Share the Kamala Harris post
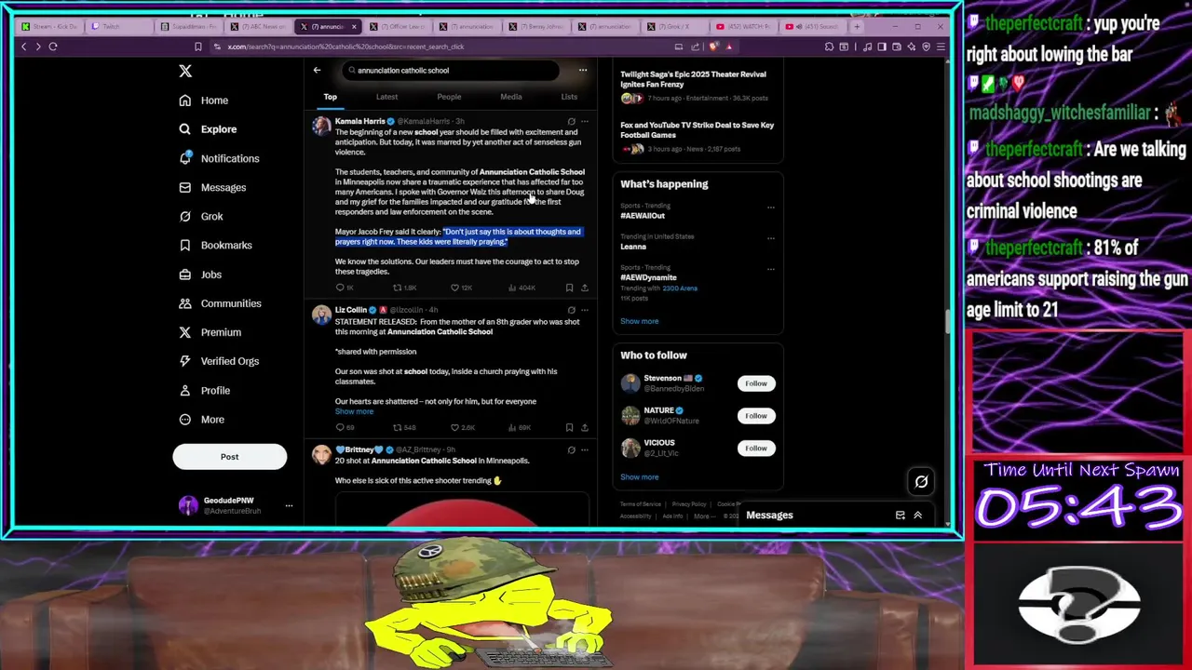Image resolution: width=1192 pixels, height=670 pixels. (585, 288)
